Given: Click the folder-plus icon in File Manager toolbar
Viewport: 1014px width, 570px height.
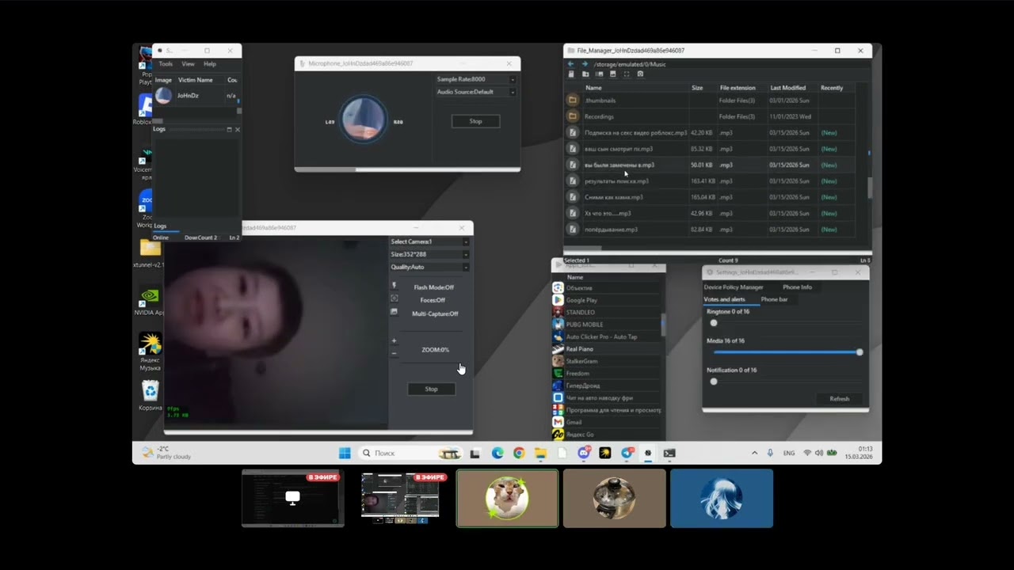Looking at the screenshot, I should tap(585, 74).
